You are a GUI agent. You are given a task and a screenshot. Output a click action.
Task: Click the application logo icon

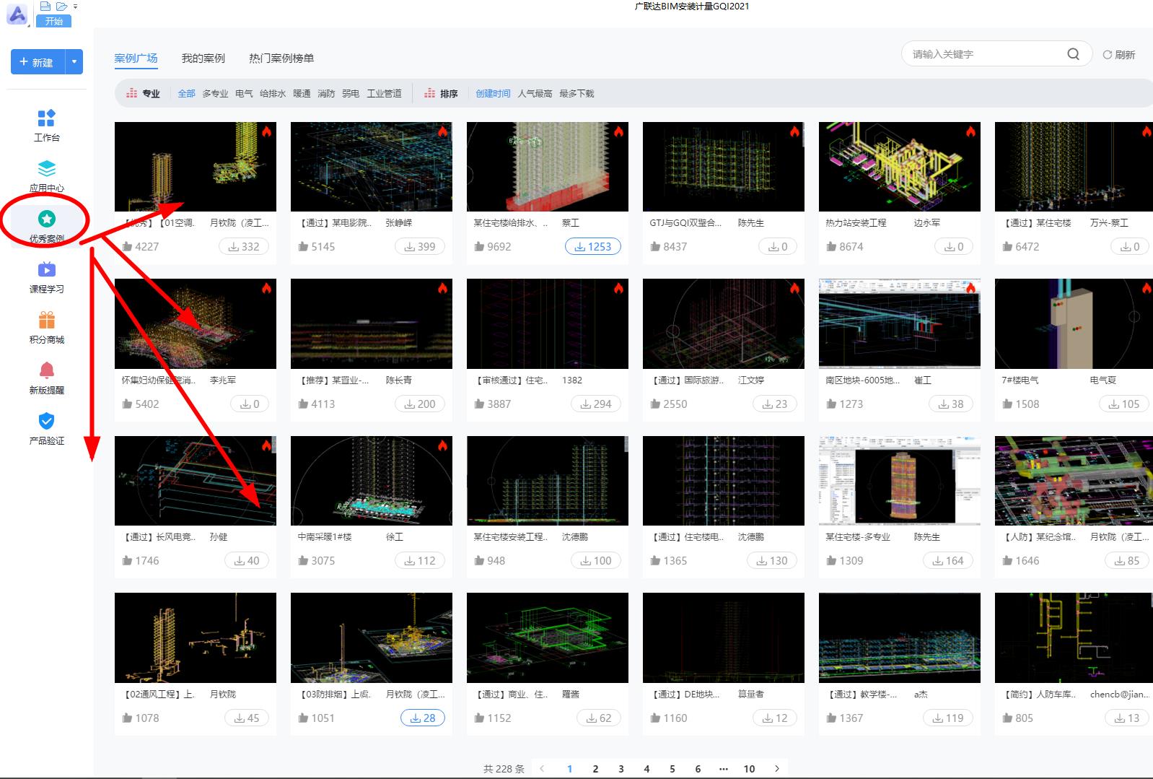17,14
